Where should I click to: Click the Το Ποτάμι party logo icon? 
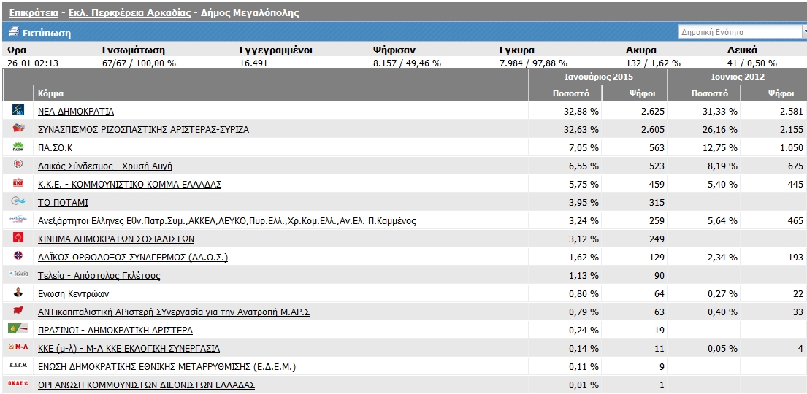18,202
